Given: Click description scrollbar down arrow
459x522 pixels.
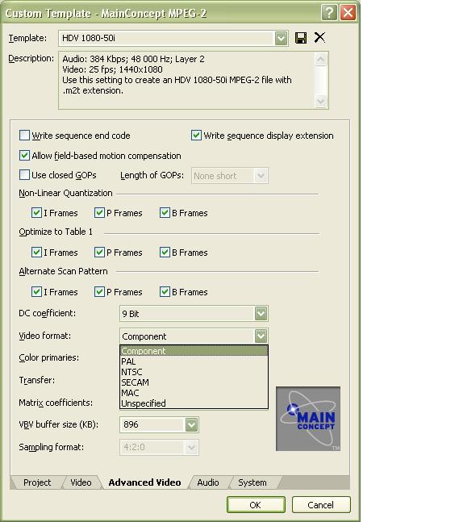Looking at the screenshot, I should point(320,101).
